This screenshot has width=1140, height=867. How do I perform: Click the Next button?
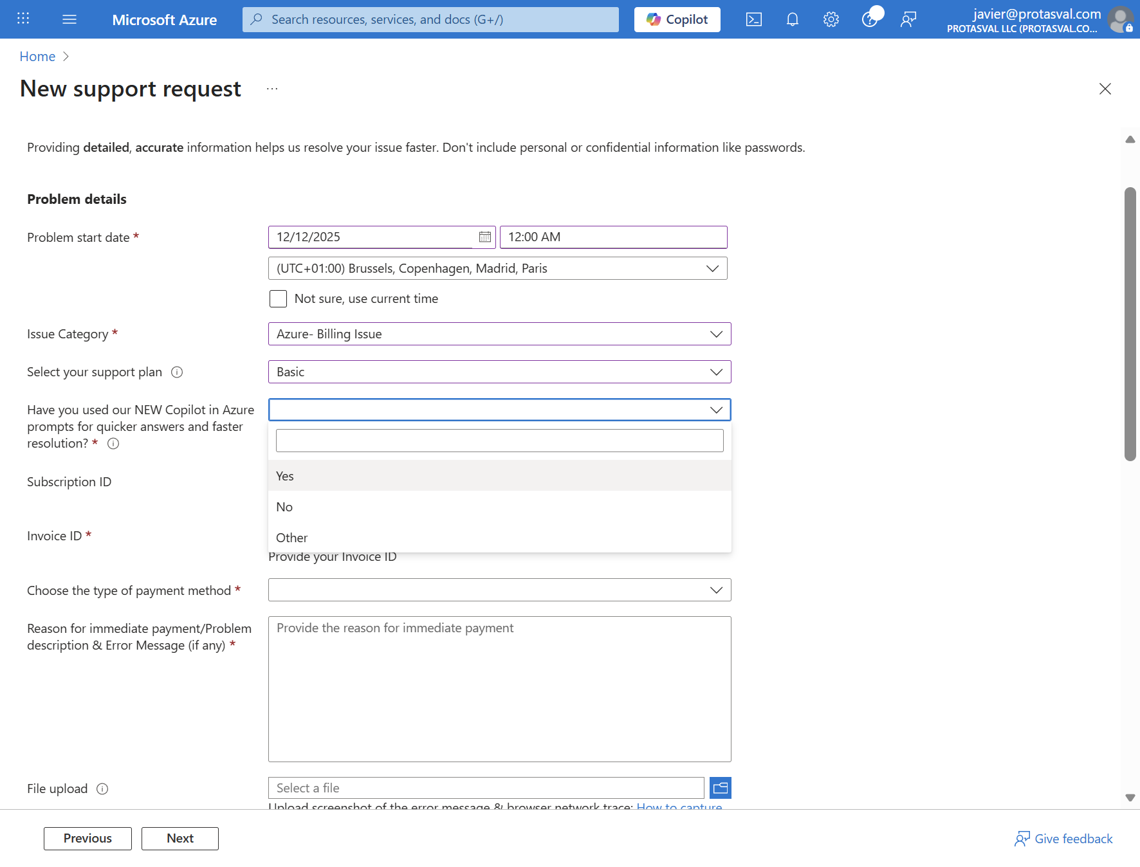[180, 839]
